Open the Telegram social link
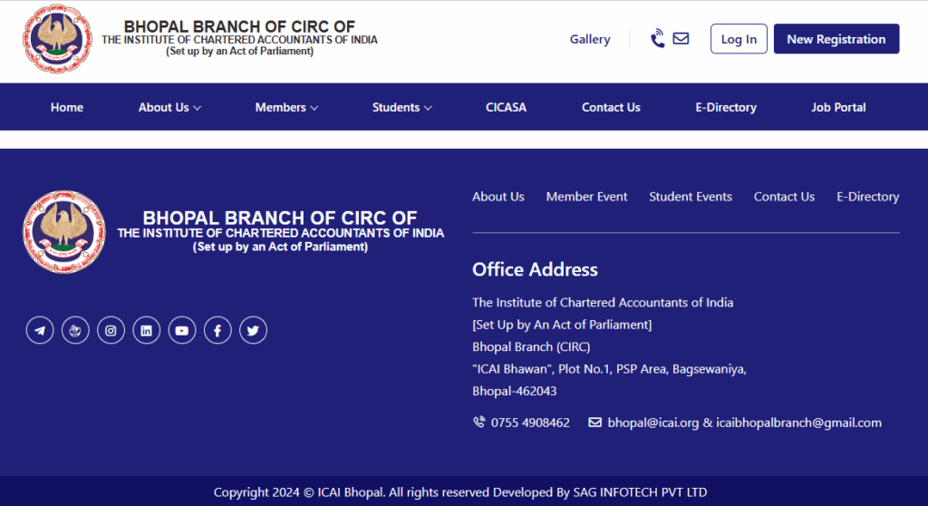Image resolution: width=928 pixels, height=506 pixels. point(40,330)
